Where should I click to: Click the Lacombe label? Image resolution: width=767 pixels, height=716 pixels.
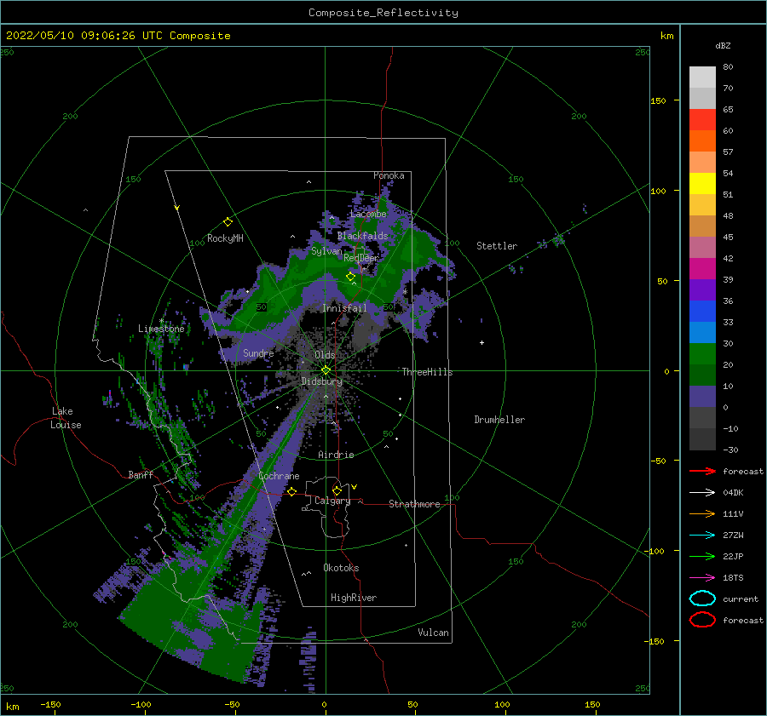(x=368, y=214)
